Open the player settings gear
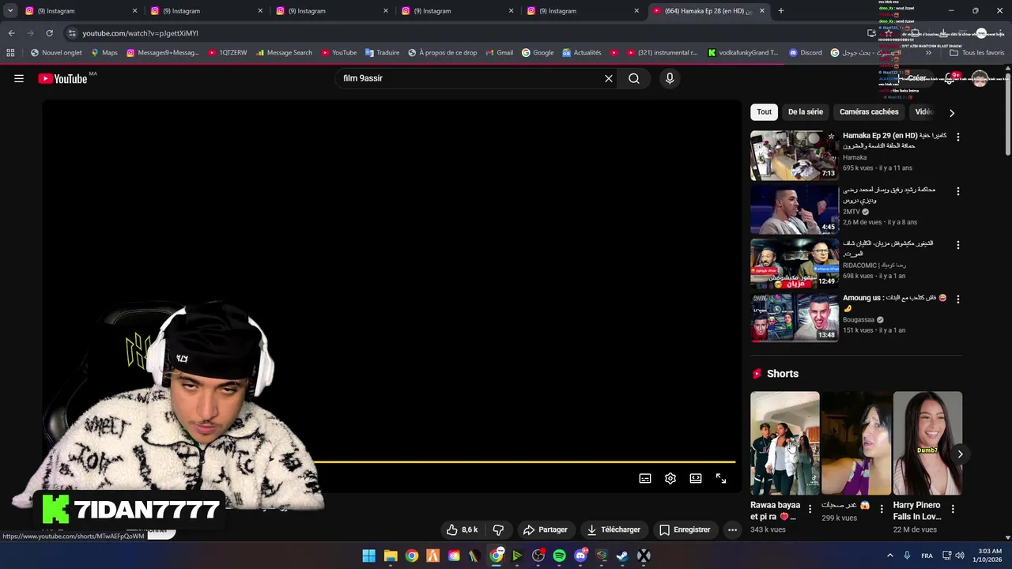The image size is (1012, 569). (x=670, y=478)
